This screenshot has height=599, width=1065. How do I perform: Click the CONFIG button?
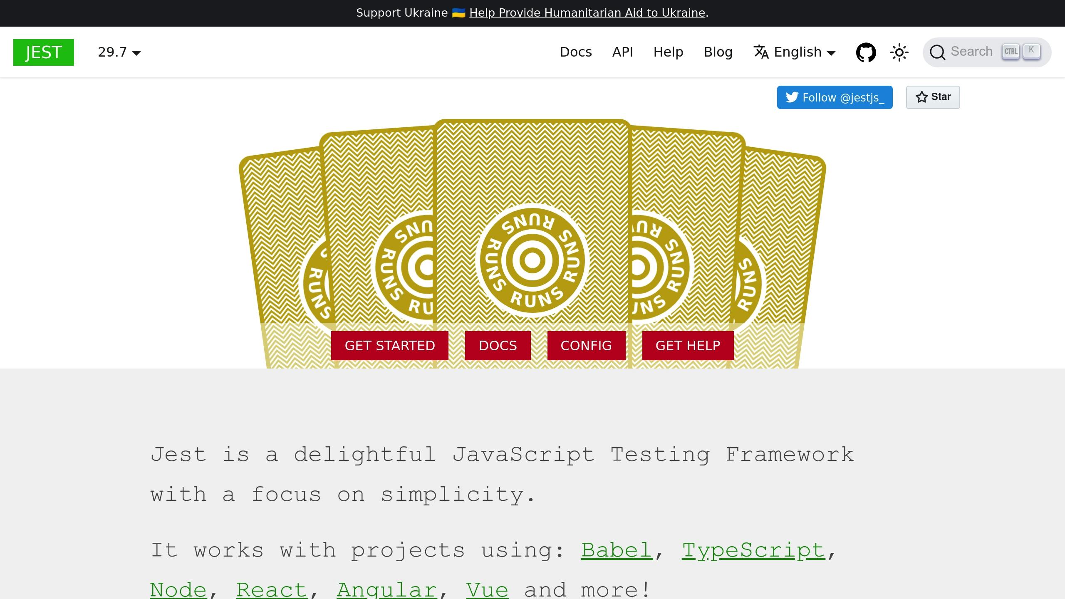(x=586, y=346)
